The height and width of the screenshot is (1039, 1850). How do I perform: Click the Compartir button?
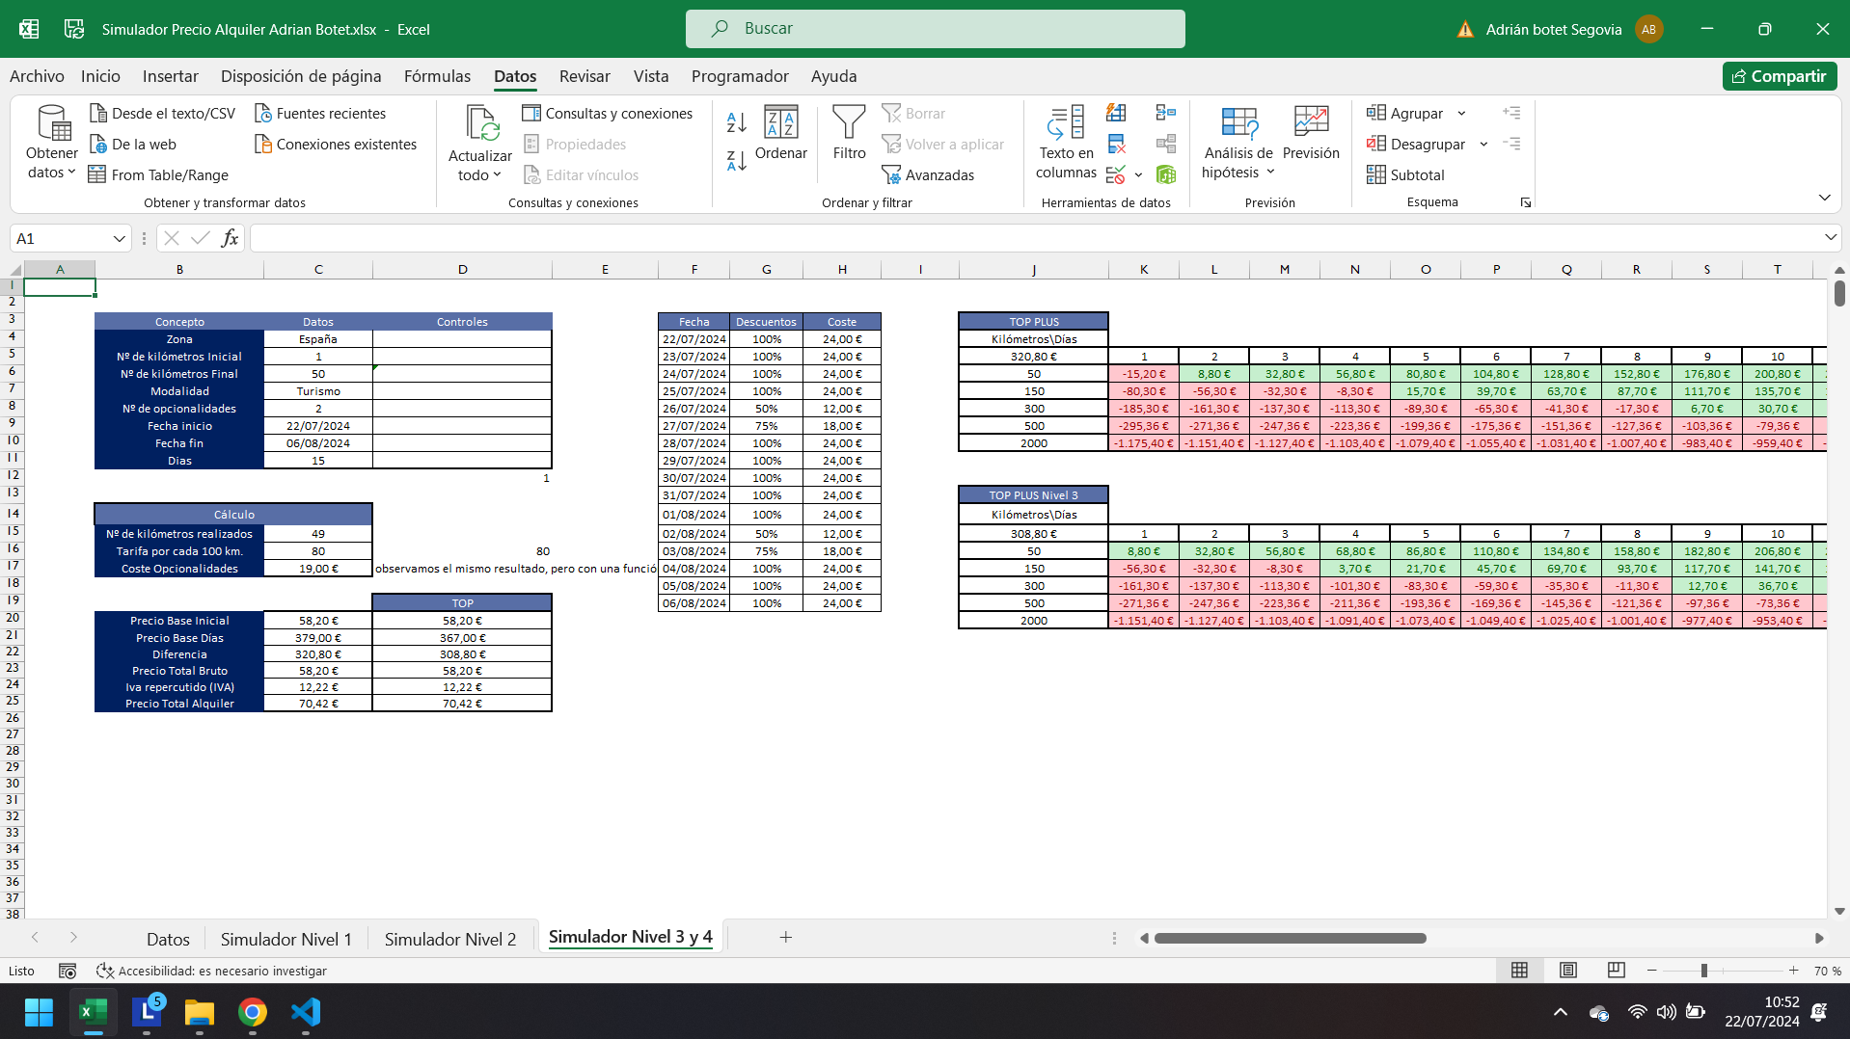click(1780, 76)
